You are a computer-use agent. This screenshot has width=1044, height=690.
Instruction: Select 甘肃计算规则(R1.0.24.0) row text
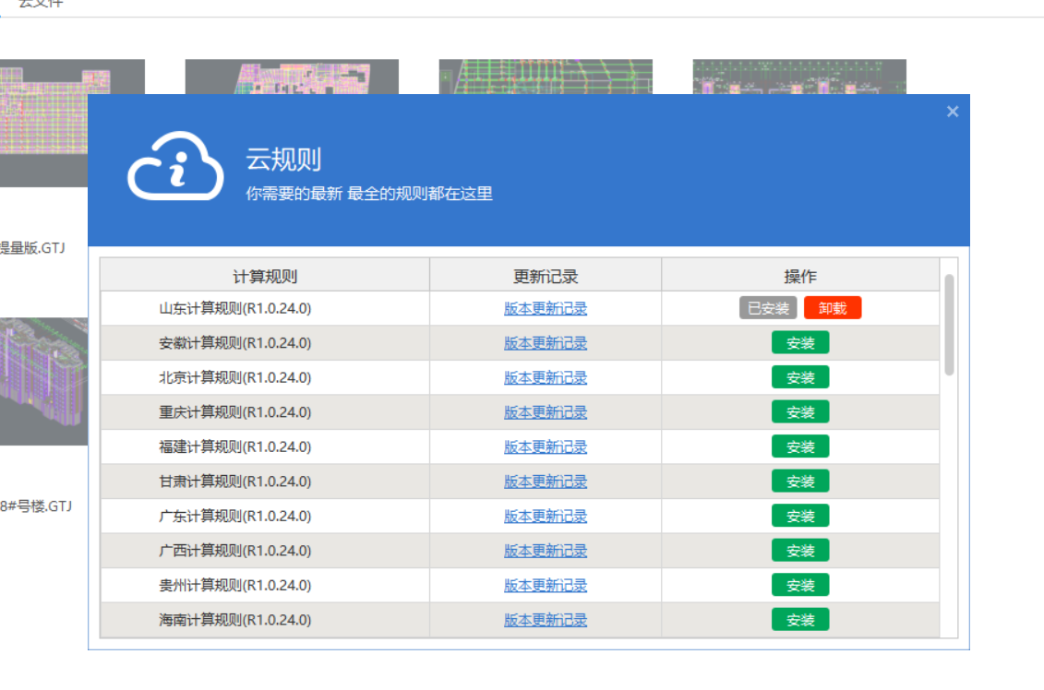[235, 482]
